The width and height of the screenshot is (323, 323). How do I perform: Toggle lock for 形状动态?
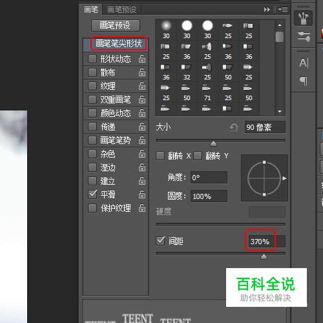click(142, 59)
